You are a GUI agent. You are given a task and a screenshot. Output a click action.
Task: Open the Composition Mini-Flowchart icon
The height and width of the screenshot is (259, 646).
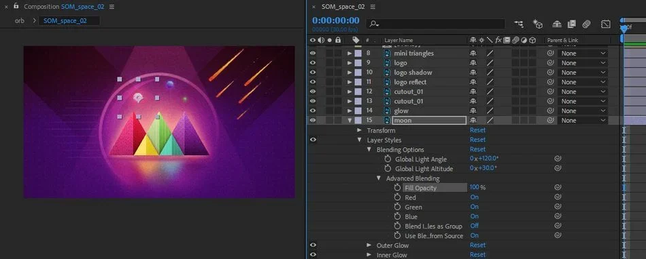519,24
